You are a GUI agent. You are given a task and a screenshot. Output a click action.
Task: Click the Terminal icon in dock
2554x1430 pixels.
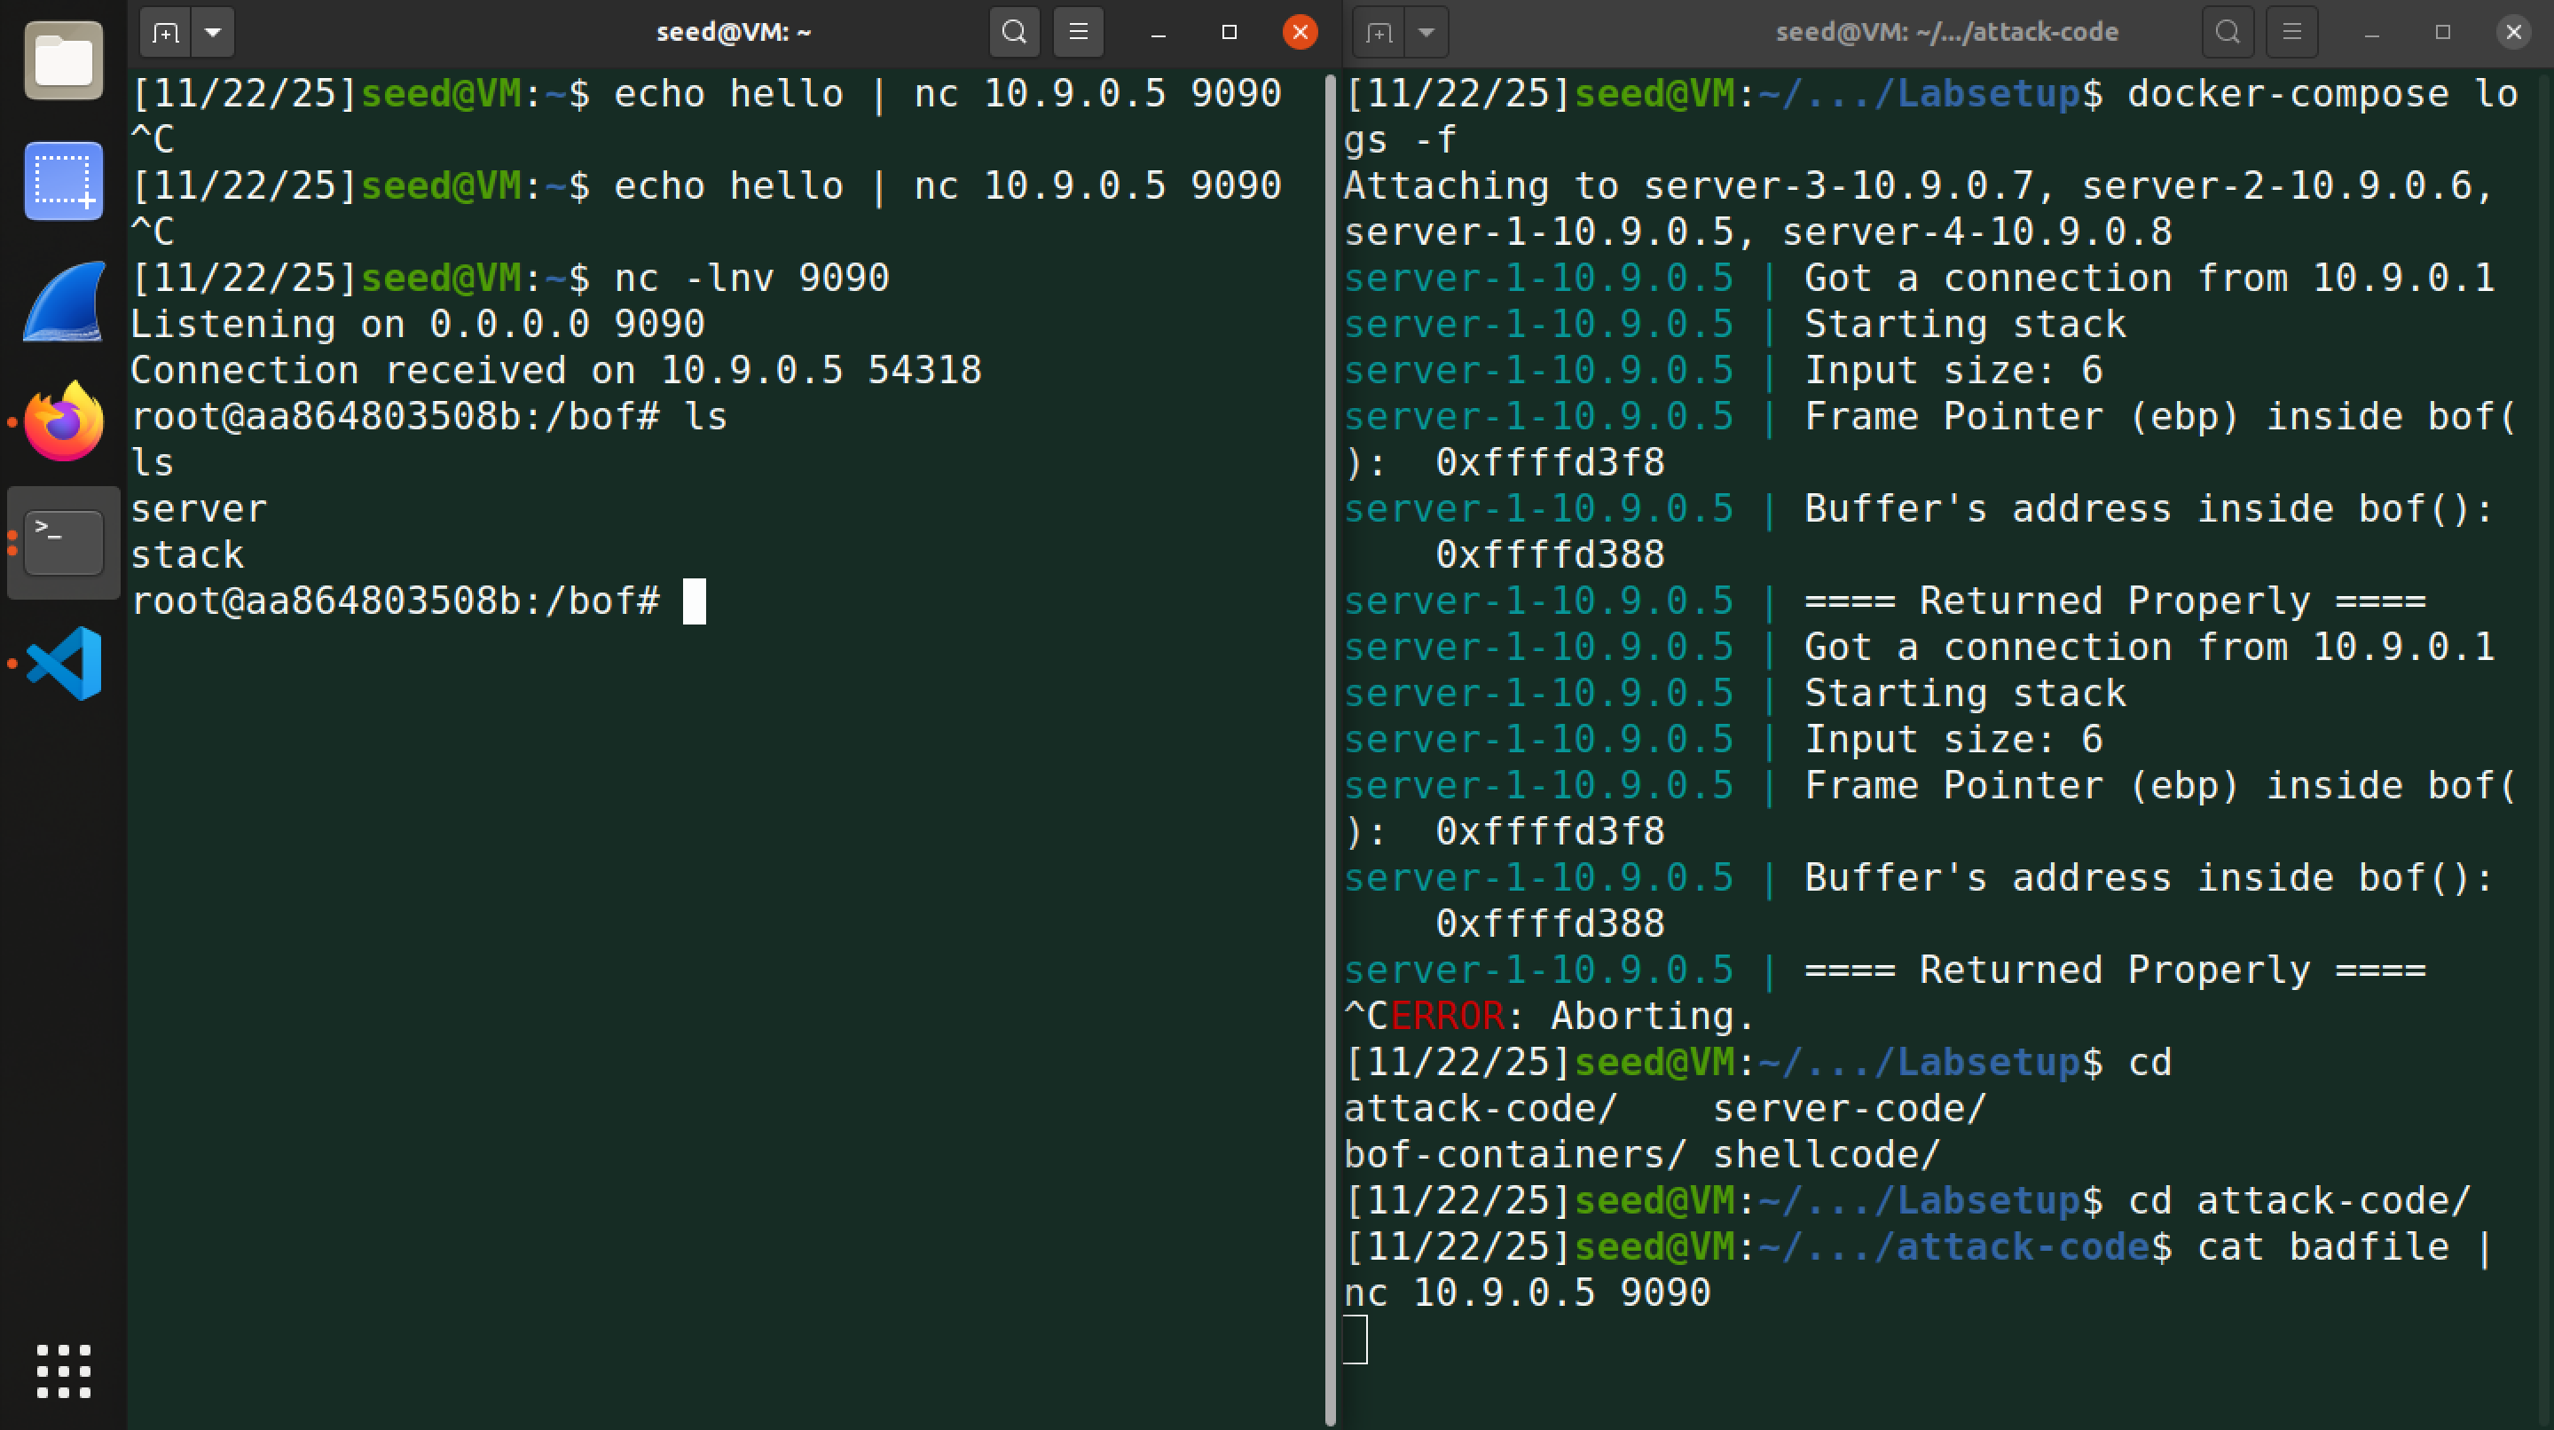[64, 542]
